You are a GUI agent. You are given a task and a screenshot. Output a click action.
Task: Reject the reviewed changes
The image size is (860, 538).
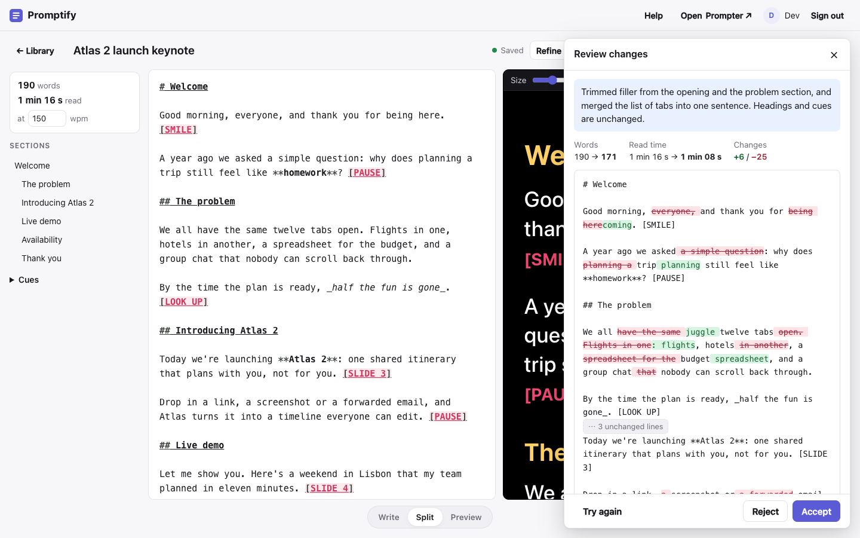coord(765,511)
